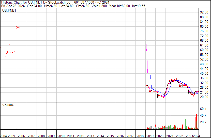The image size is (211, 138).
Task: Click the 44.00 price axis label
Action: point(204,69)
